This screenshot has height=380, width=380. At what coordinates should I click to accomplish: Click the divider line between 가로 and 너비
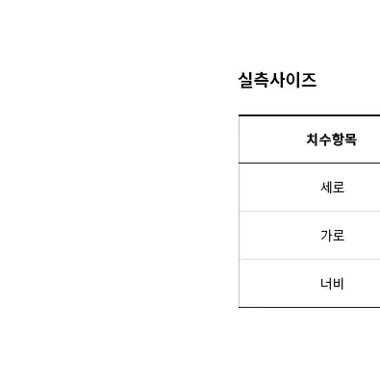tap(310, 259)
